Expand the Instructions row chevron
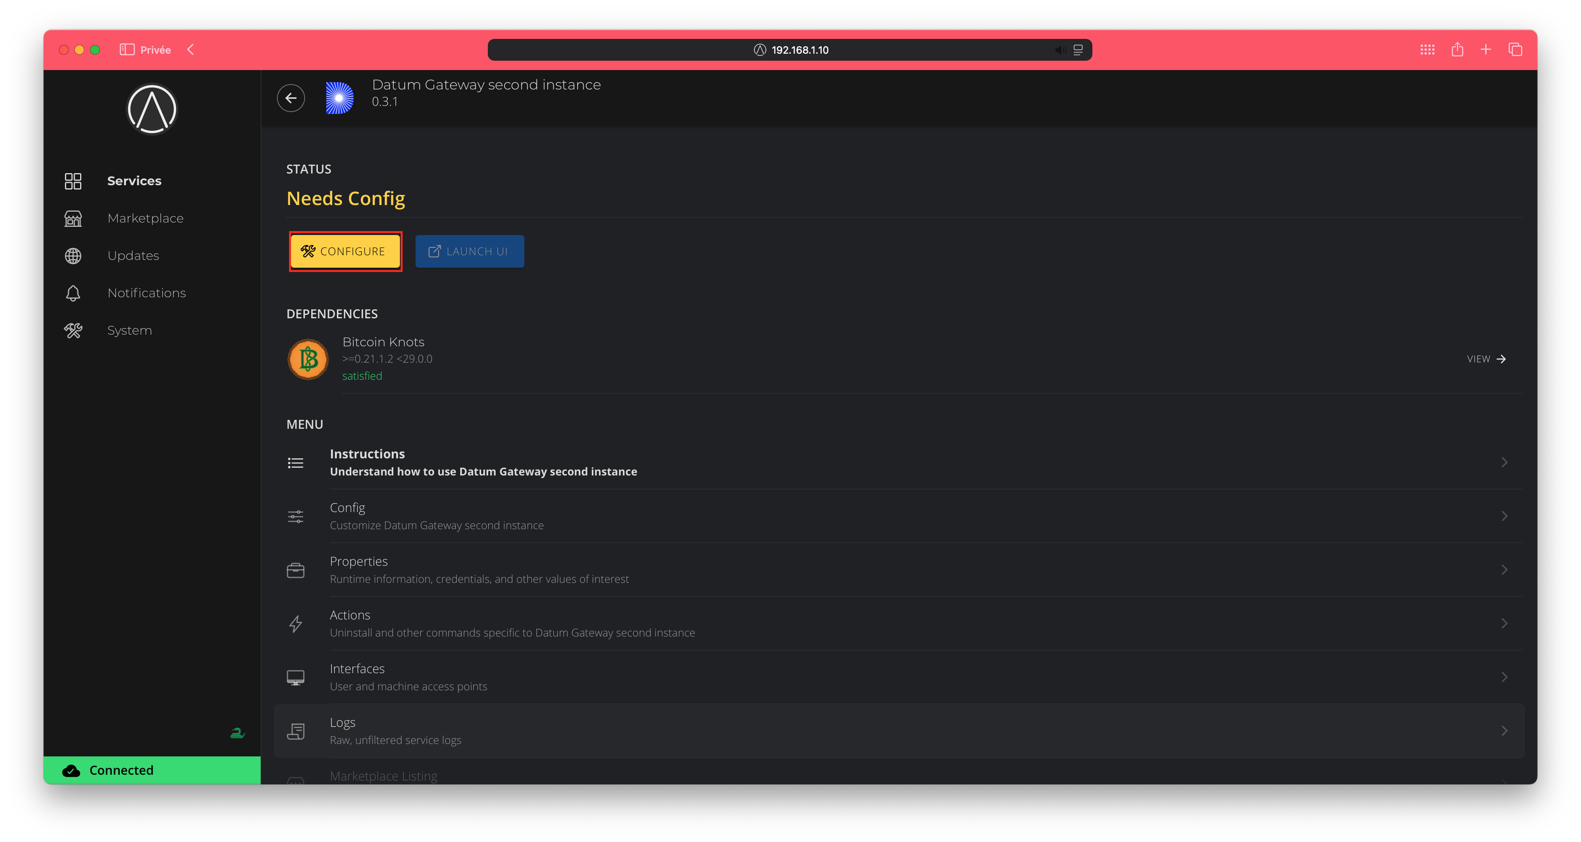Viewport: 1581px width, 842px height. pyautogui.click(x=1504, y=462)
